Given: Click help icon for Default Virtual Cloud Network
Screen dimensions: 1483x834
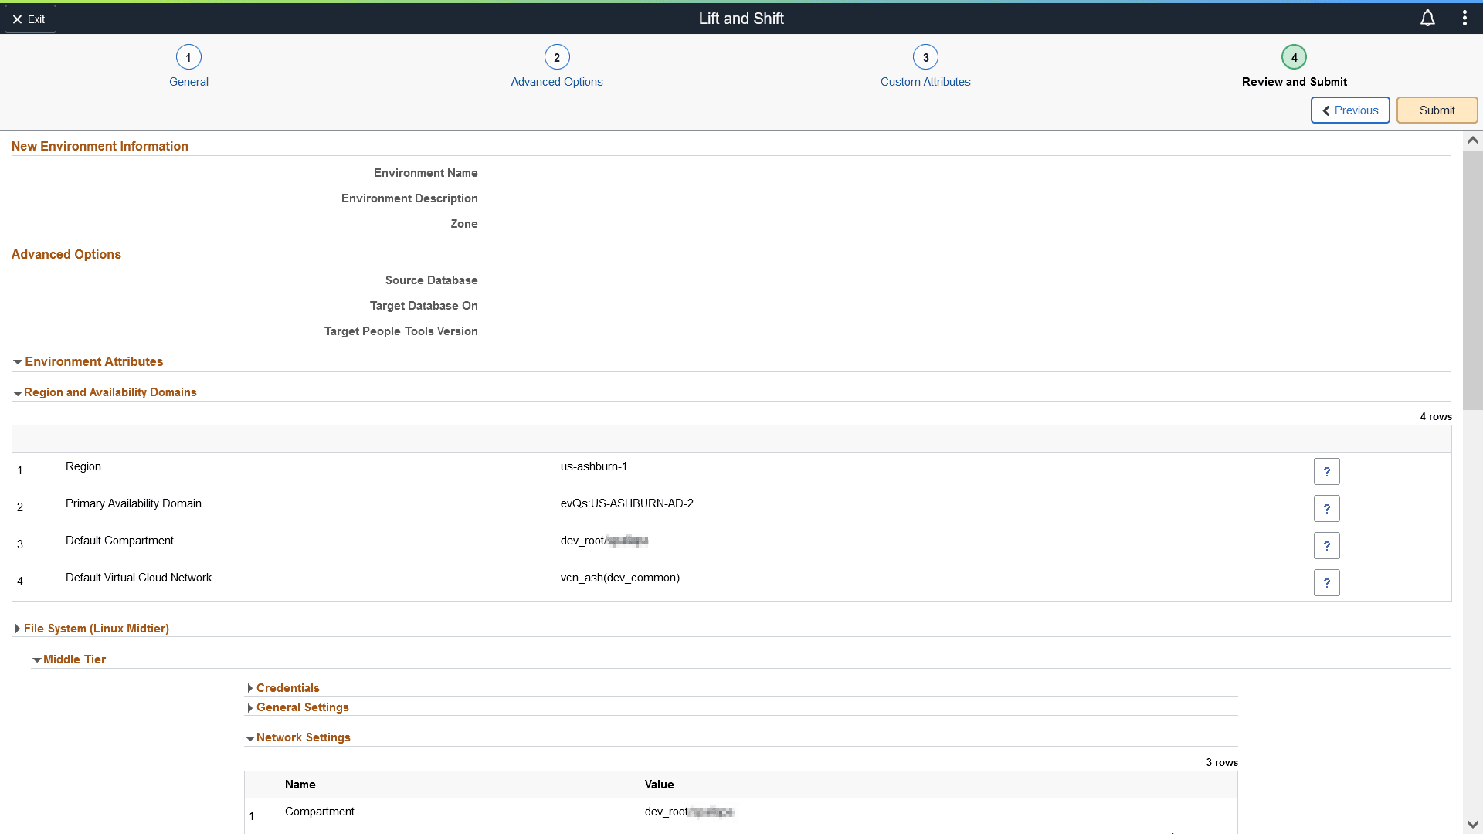Looking at the screenshot, I should point(1326,583).
